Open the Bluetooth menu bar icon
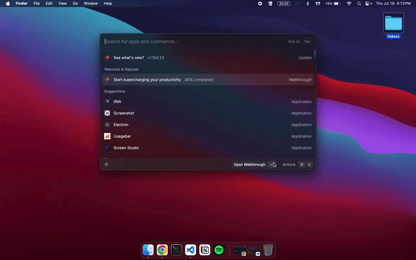Image resolution: width=416 pixels, height=260 pixels. pyautogui.click(x=307, y=4)
